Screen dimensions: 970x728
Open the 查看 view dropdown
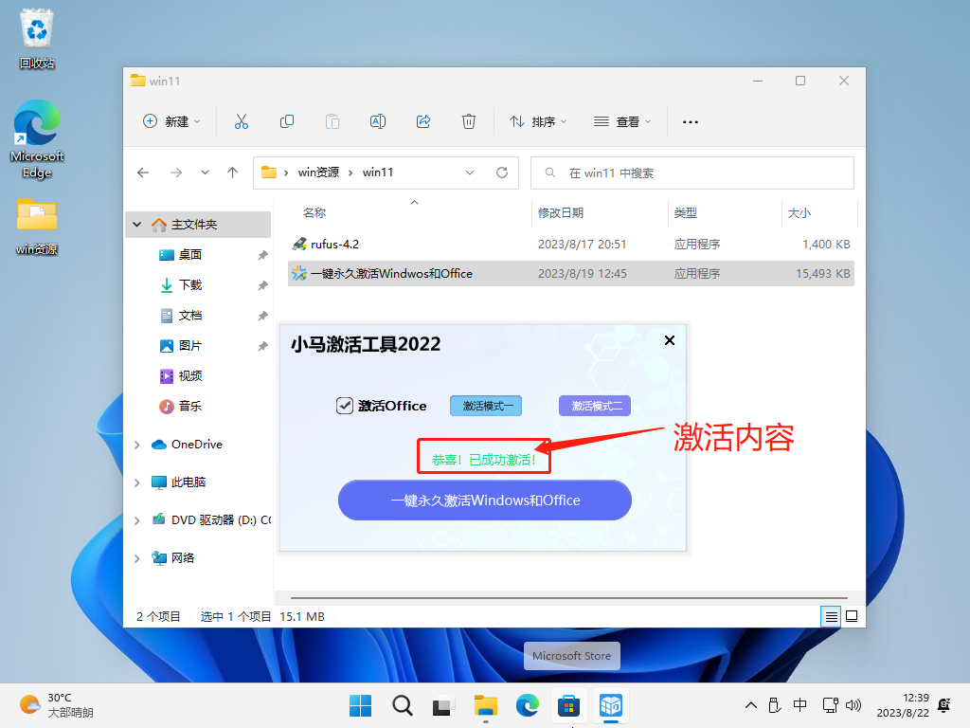tap(622, 121)
